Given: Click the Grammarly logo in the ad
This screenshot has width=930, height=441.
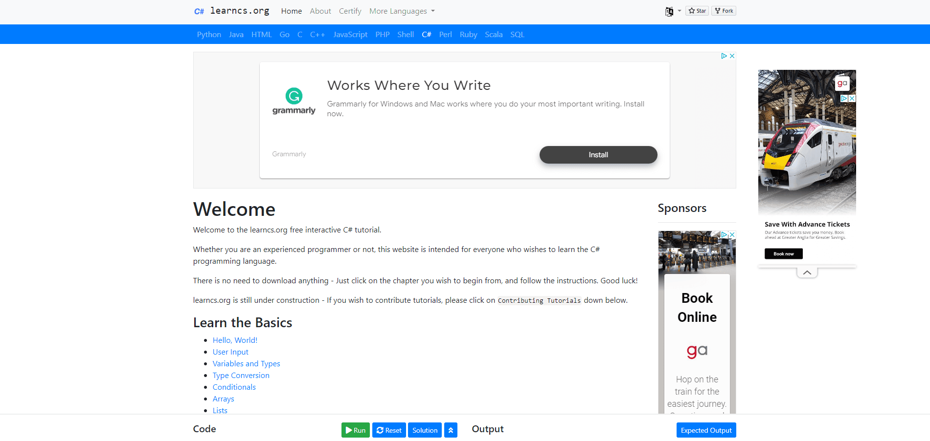Looking at the screenshot, I should pyautogui.click(x=294, y=101).
